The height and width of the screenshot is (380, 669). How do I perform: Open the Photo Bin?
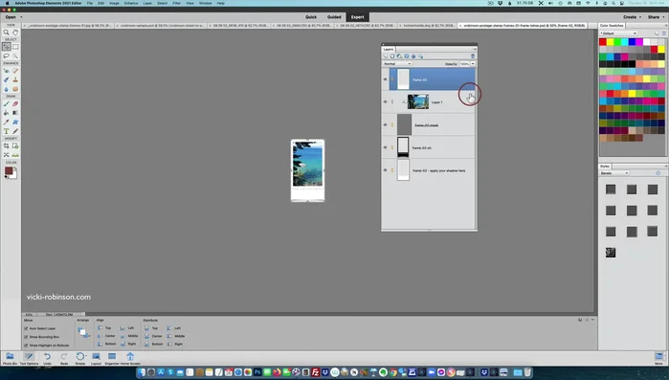point(10,358)
